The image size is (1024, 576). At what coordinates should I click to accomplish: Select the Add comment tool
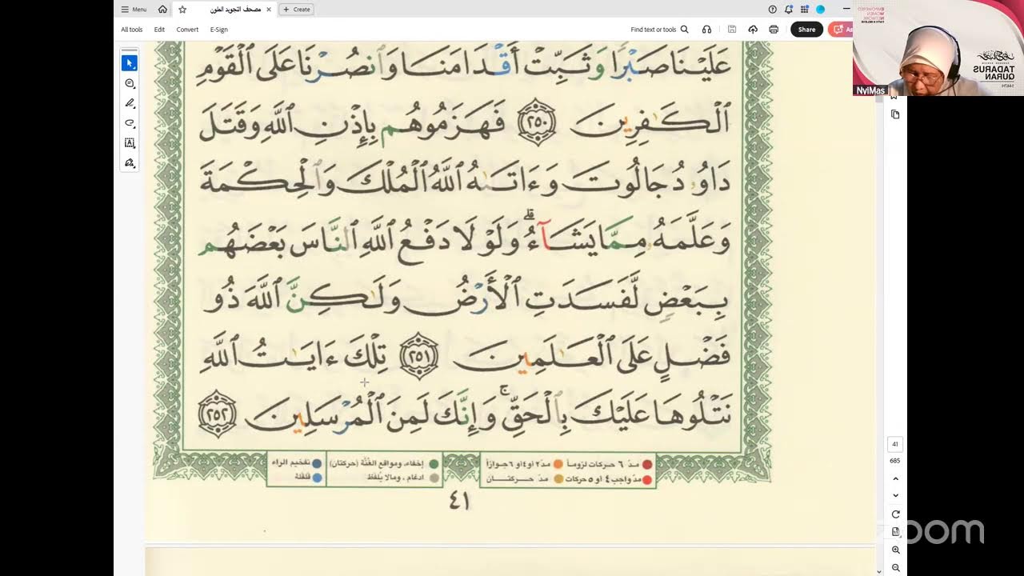(x=130, y=83)
